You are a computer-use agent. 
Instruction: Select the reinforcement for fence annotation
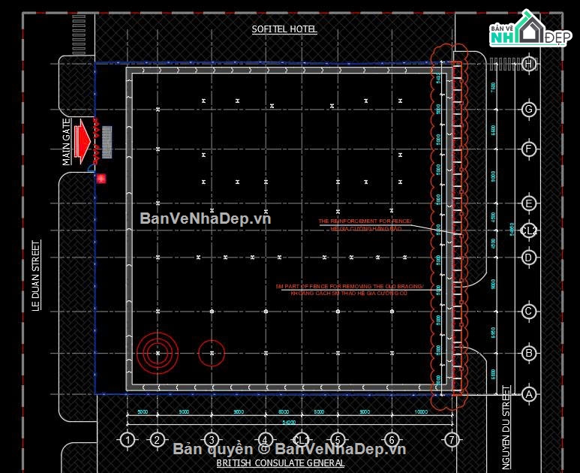point(365,224)
